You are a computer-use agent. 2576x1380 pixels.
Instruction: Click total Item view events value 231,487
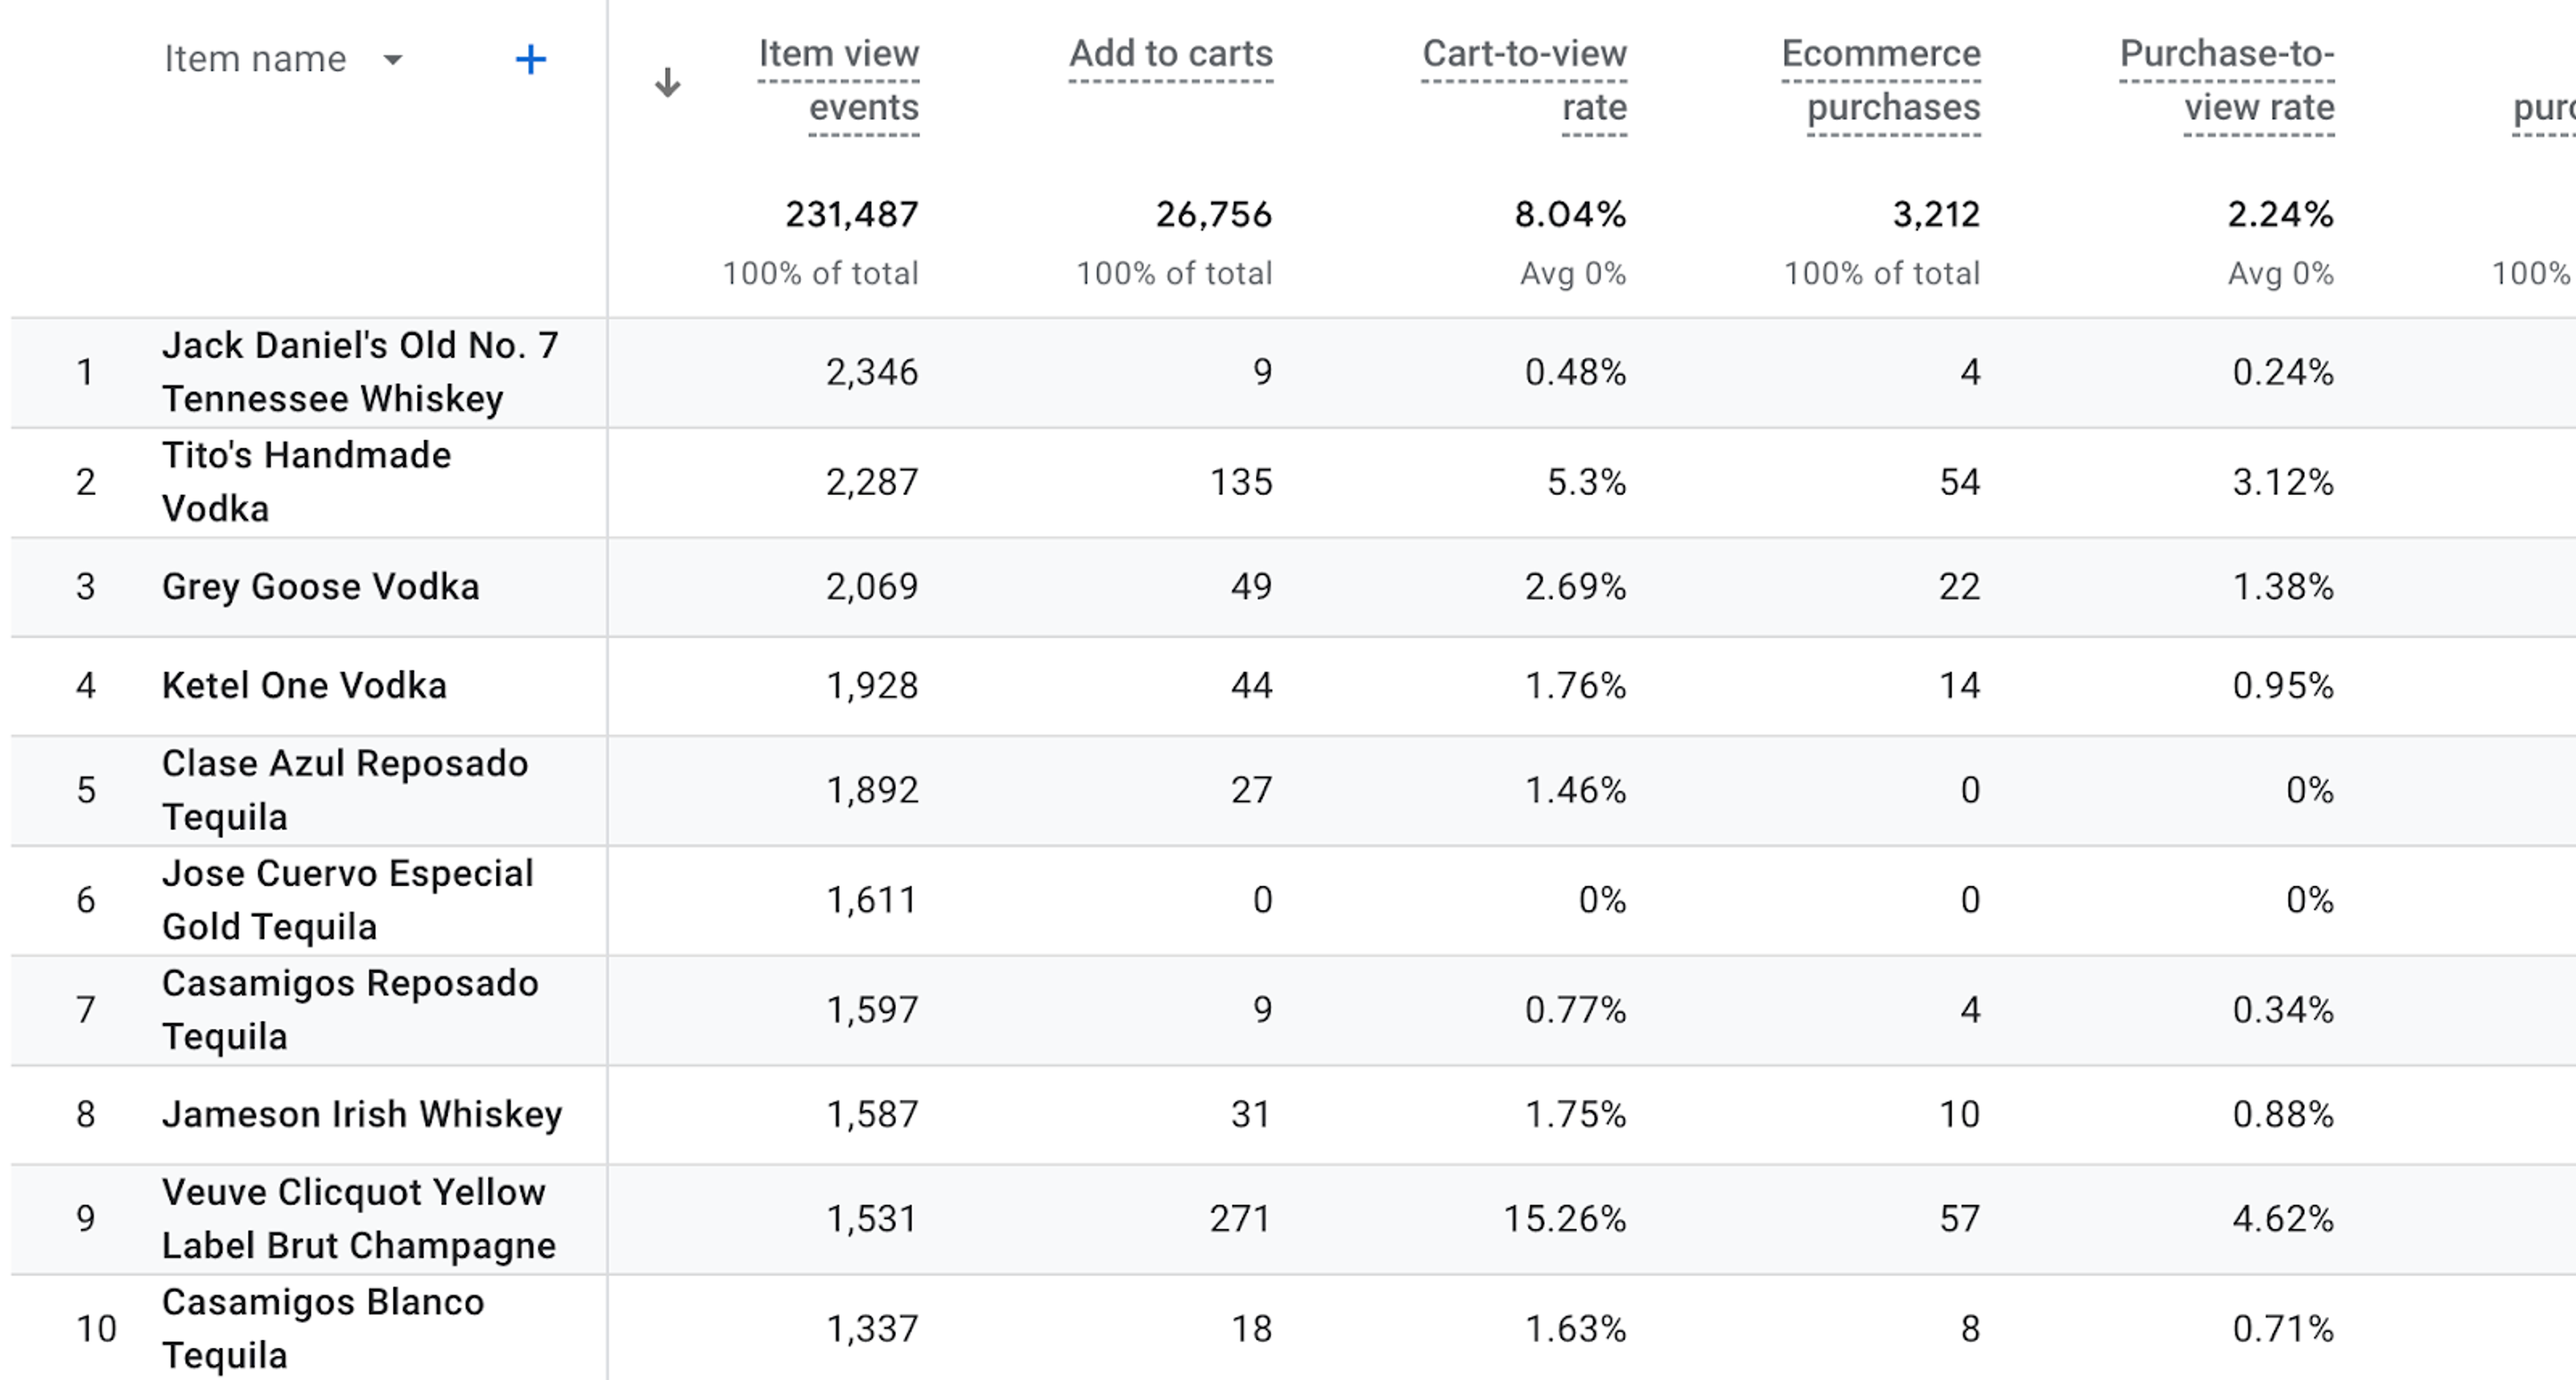[852, 214]
